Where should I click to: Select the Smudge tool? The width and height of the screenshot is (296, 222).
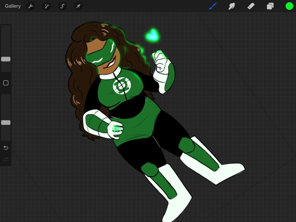[x=232, y=6]
